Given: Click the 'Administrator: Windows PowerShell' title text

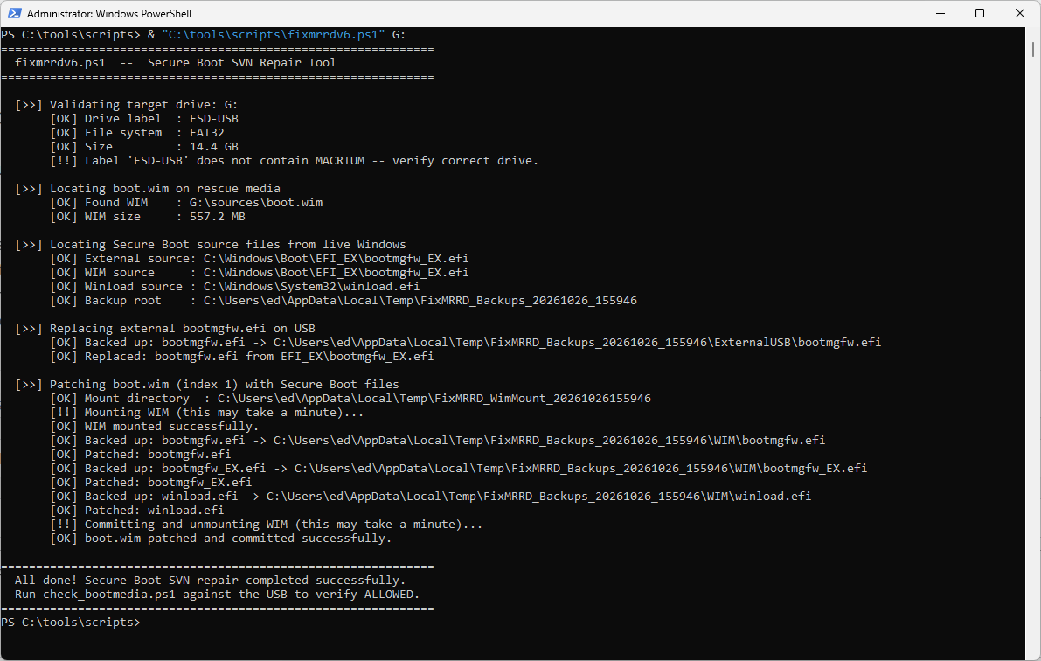Looking at the screenshot, I should tap(109, 14).
